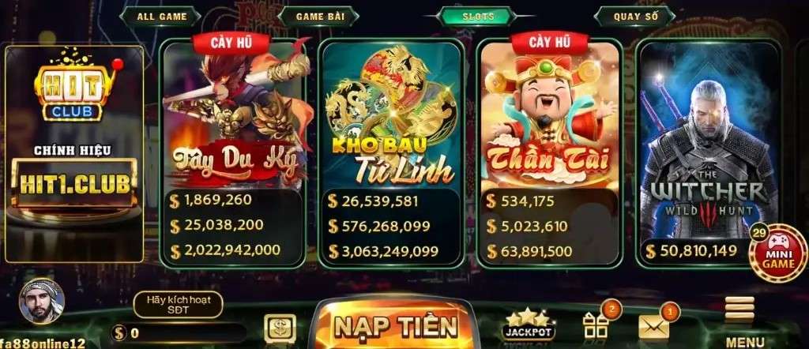809x349 pixels.
Task: Open the gift box rewards icon
Action: pos(596,325)
